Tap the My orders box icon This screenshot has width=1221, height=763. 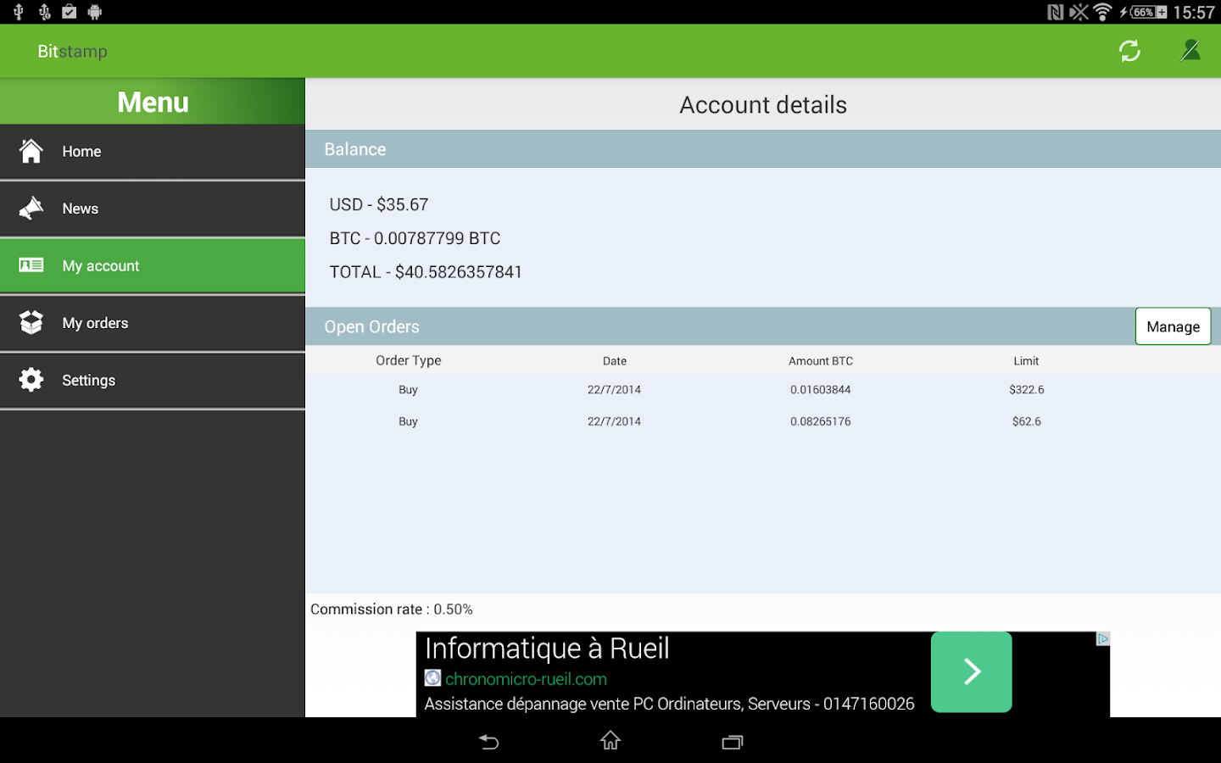(x=31, y=322)
